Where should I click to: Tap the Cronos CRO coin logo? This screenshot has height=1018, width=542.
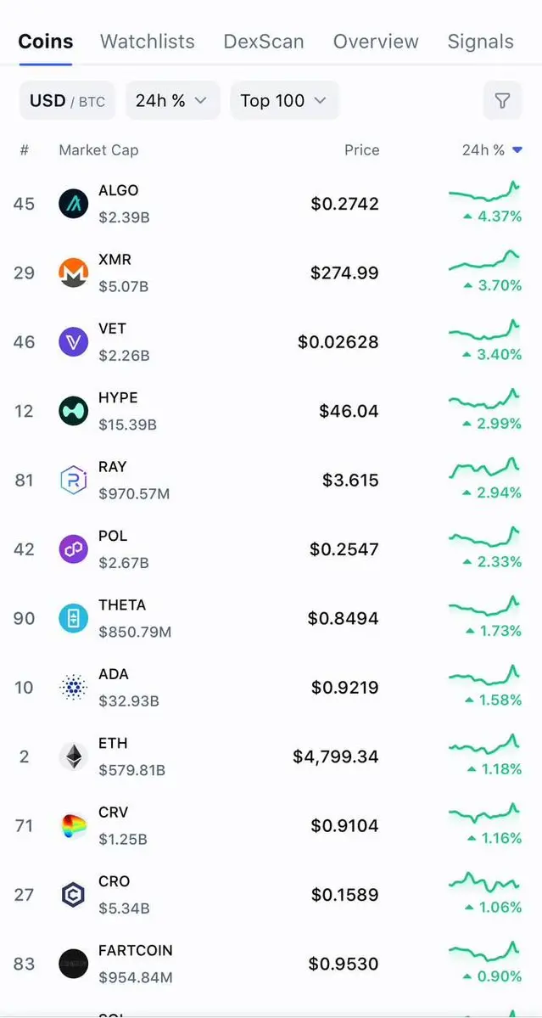point(73,895)
